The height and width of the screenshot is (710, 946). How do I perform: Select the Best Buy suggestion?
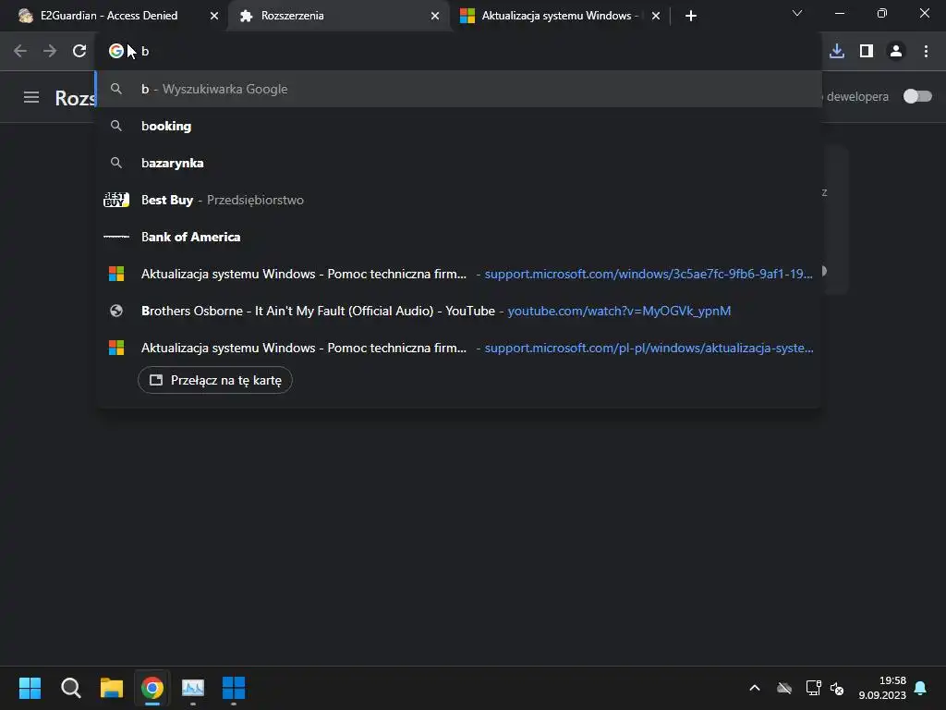[x=458, y=200]
